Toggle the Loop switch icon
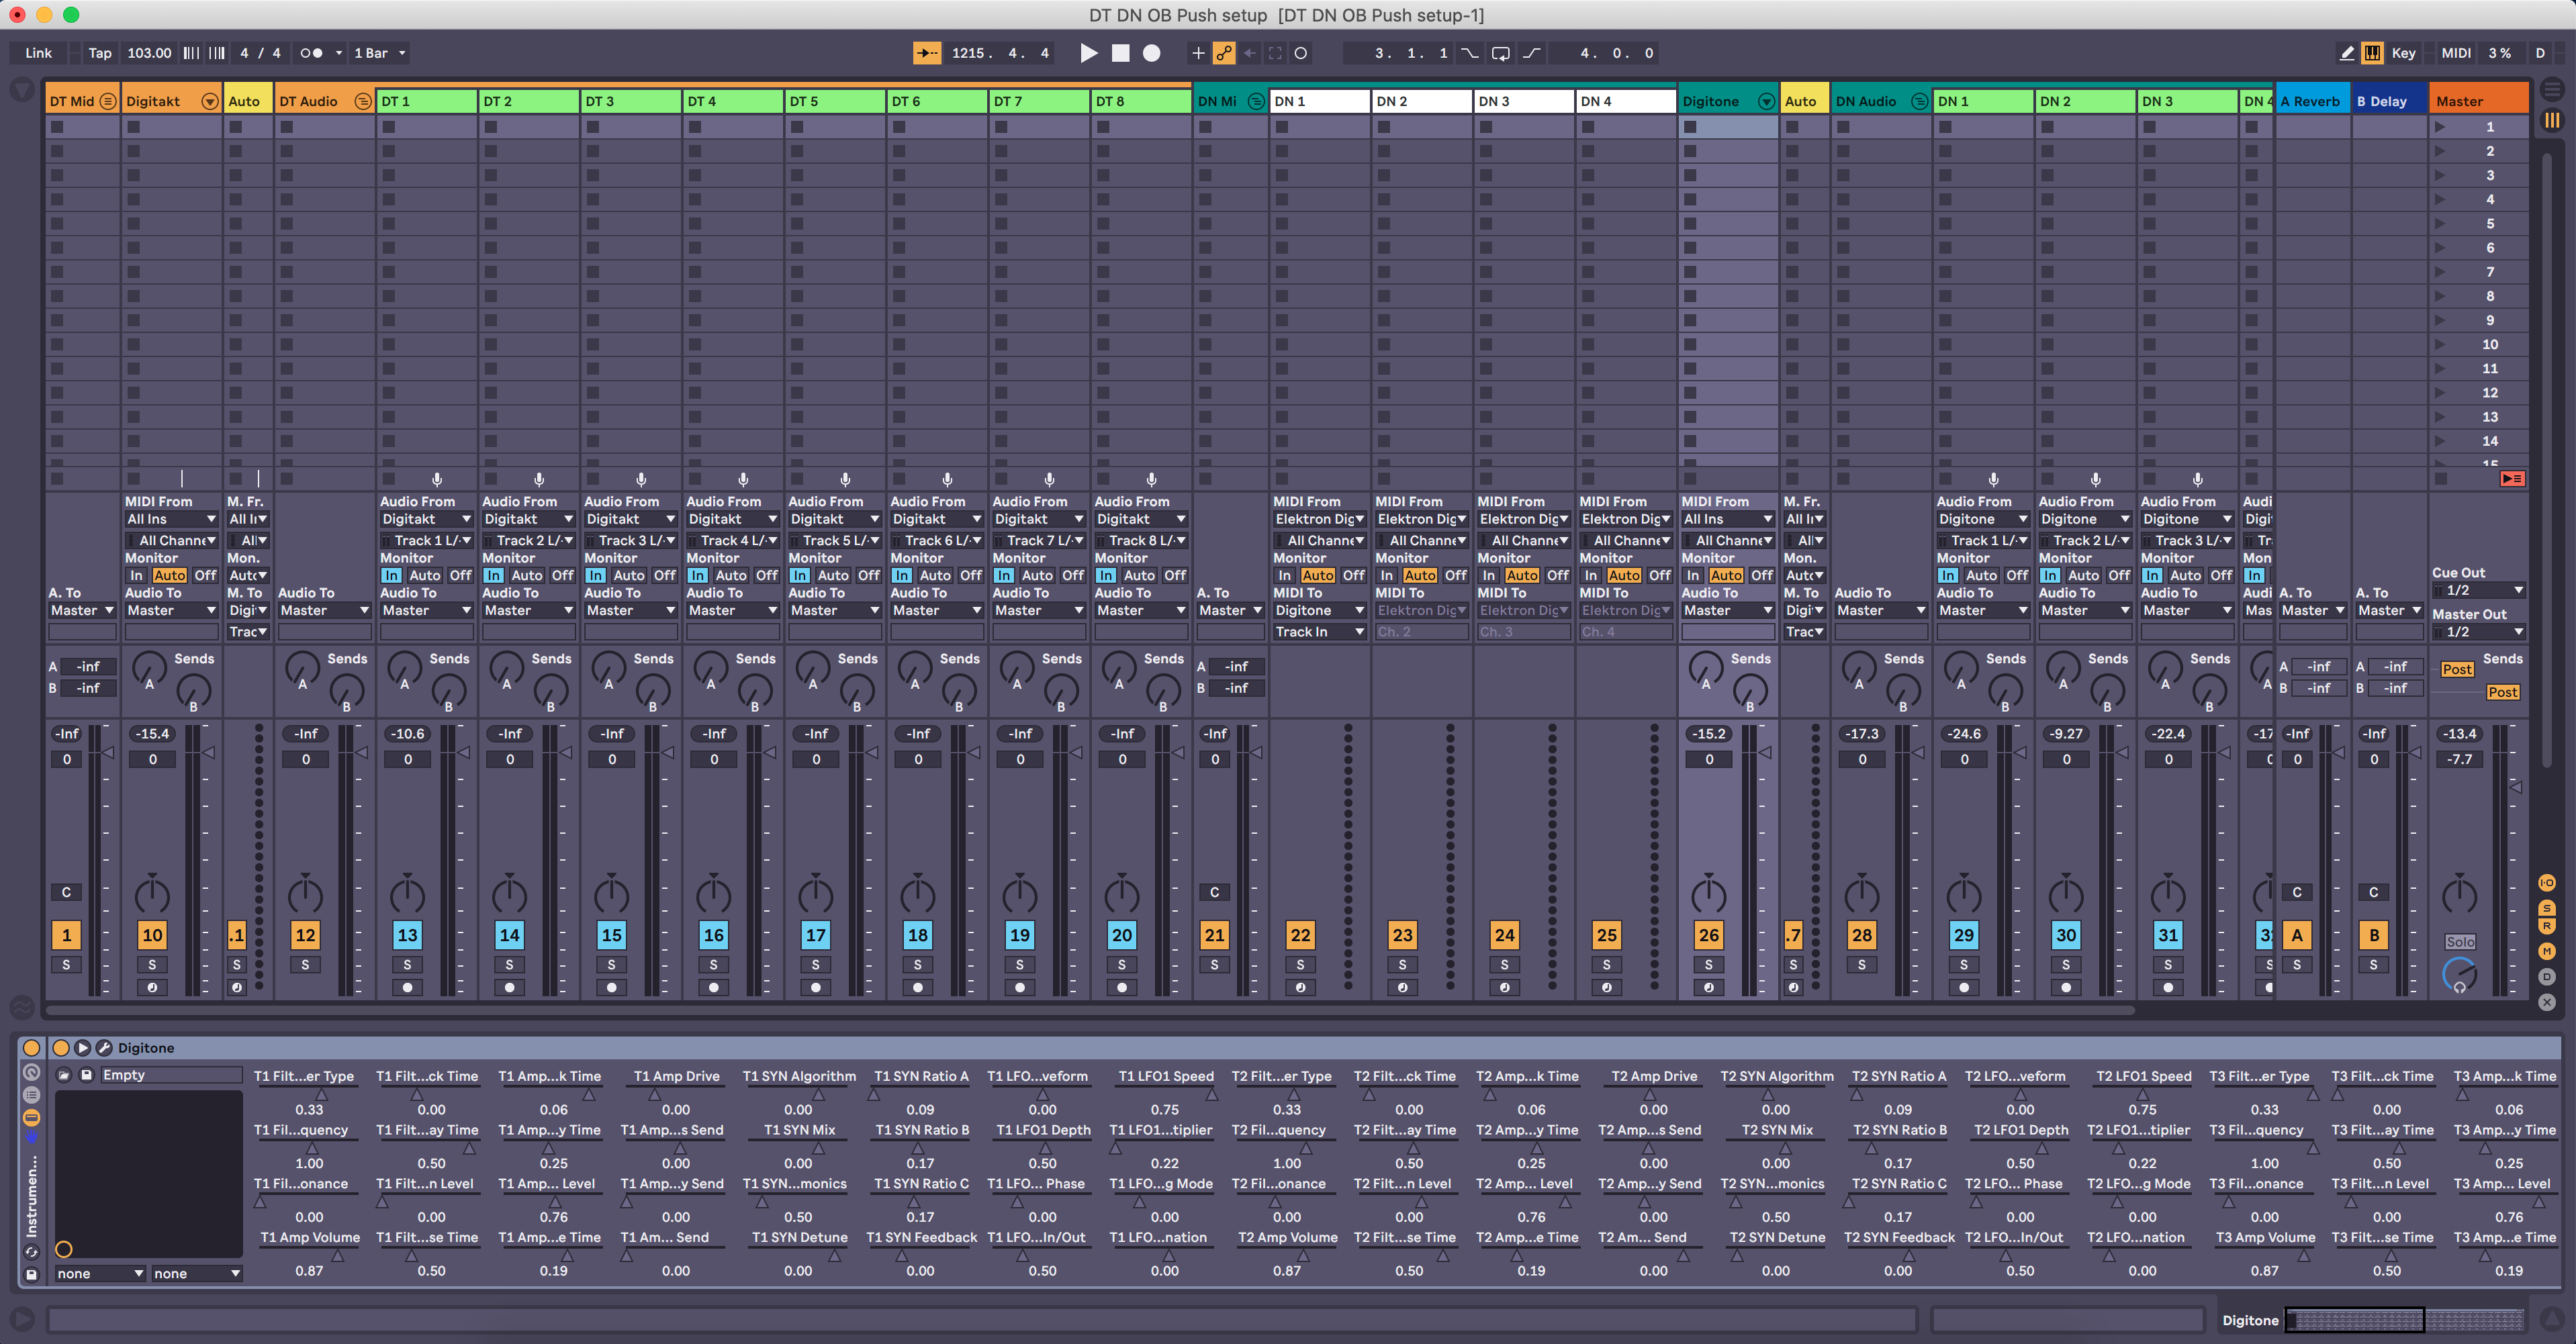This screenshot has width=2576, height=1344. point(1501,53)
